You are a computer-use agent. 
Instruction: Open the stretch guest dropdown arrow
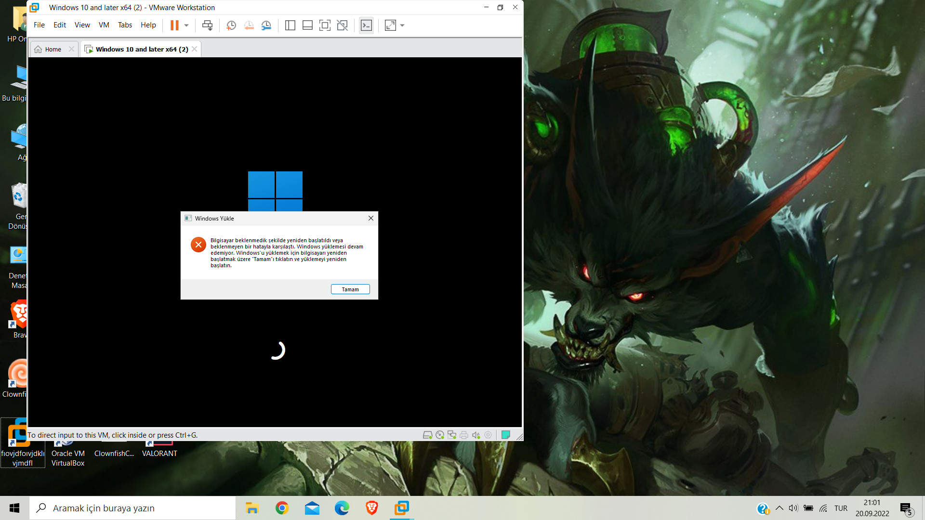(402, 25)
